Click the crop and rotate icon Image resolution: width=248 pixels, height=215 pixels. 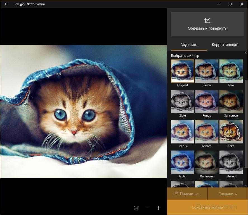click(x=207, y=21)
